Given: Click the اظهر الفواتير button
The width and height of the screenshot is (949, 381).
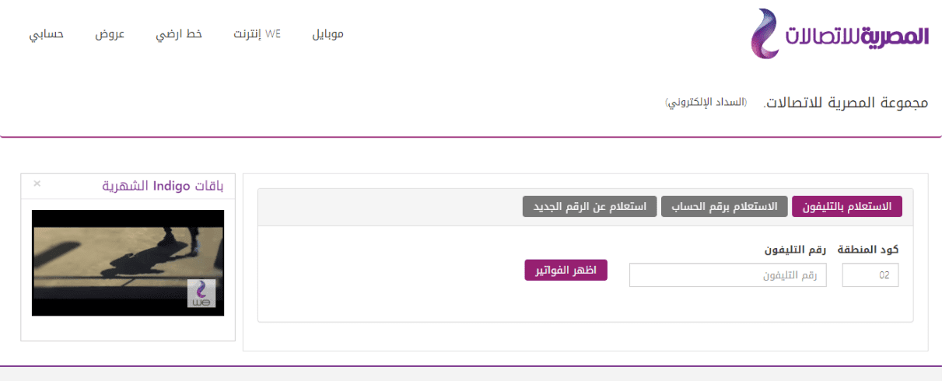Looking at the screenshot, I should click(566, 270).
